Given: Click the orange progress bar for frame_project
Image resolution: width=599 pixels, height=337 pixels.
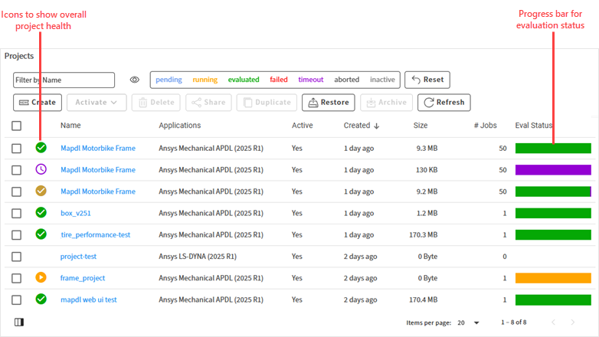Looking at the screenshot, I should 553,278.
